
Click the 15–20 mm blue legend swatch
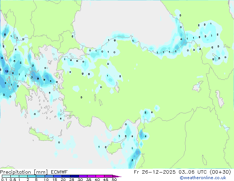(x=57, y=176)
